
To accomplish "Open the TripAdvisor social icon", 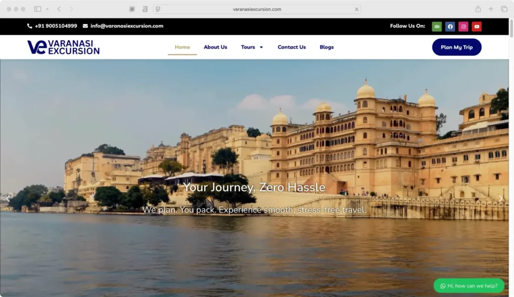I will (x=436, y=26).
